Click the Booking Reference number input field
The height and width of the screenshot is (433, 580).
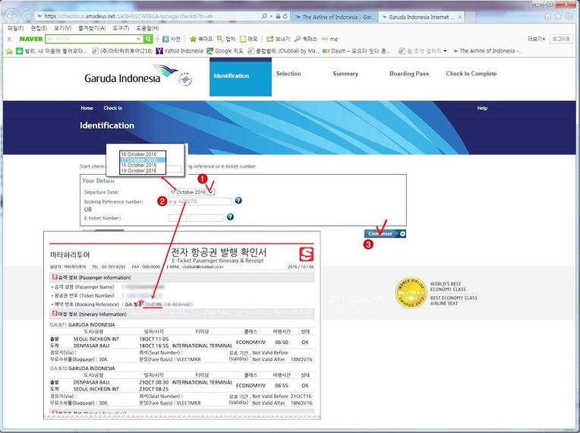(200, 201)
